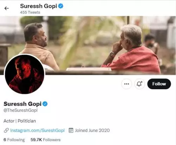View the 6 Following list
The width and height of the screenshot is (176, 145).
coord(14,140)
